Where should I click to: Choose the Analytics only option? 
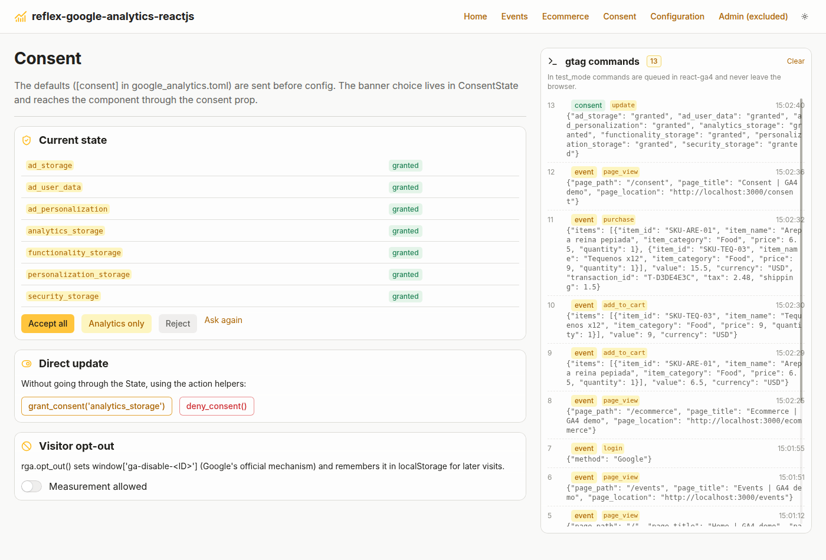click(116, 324)
